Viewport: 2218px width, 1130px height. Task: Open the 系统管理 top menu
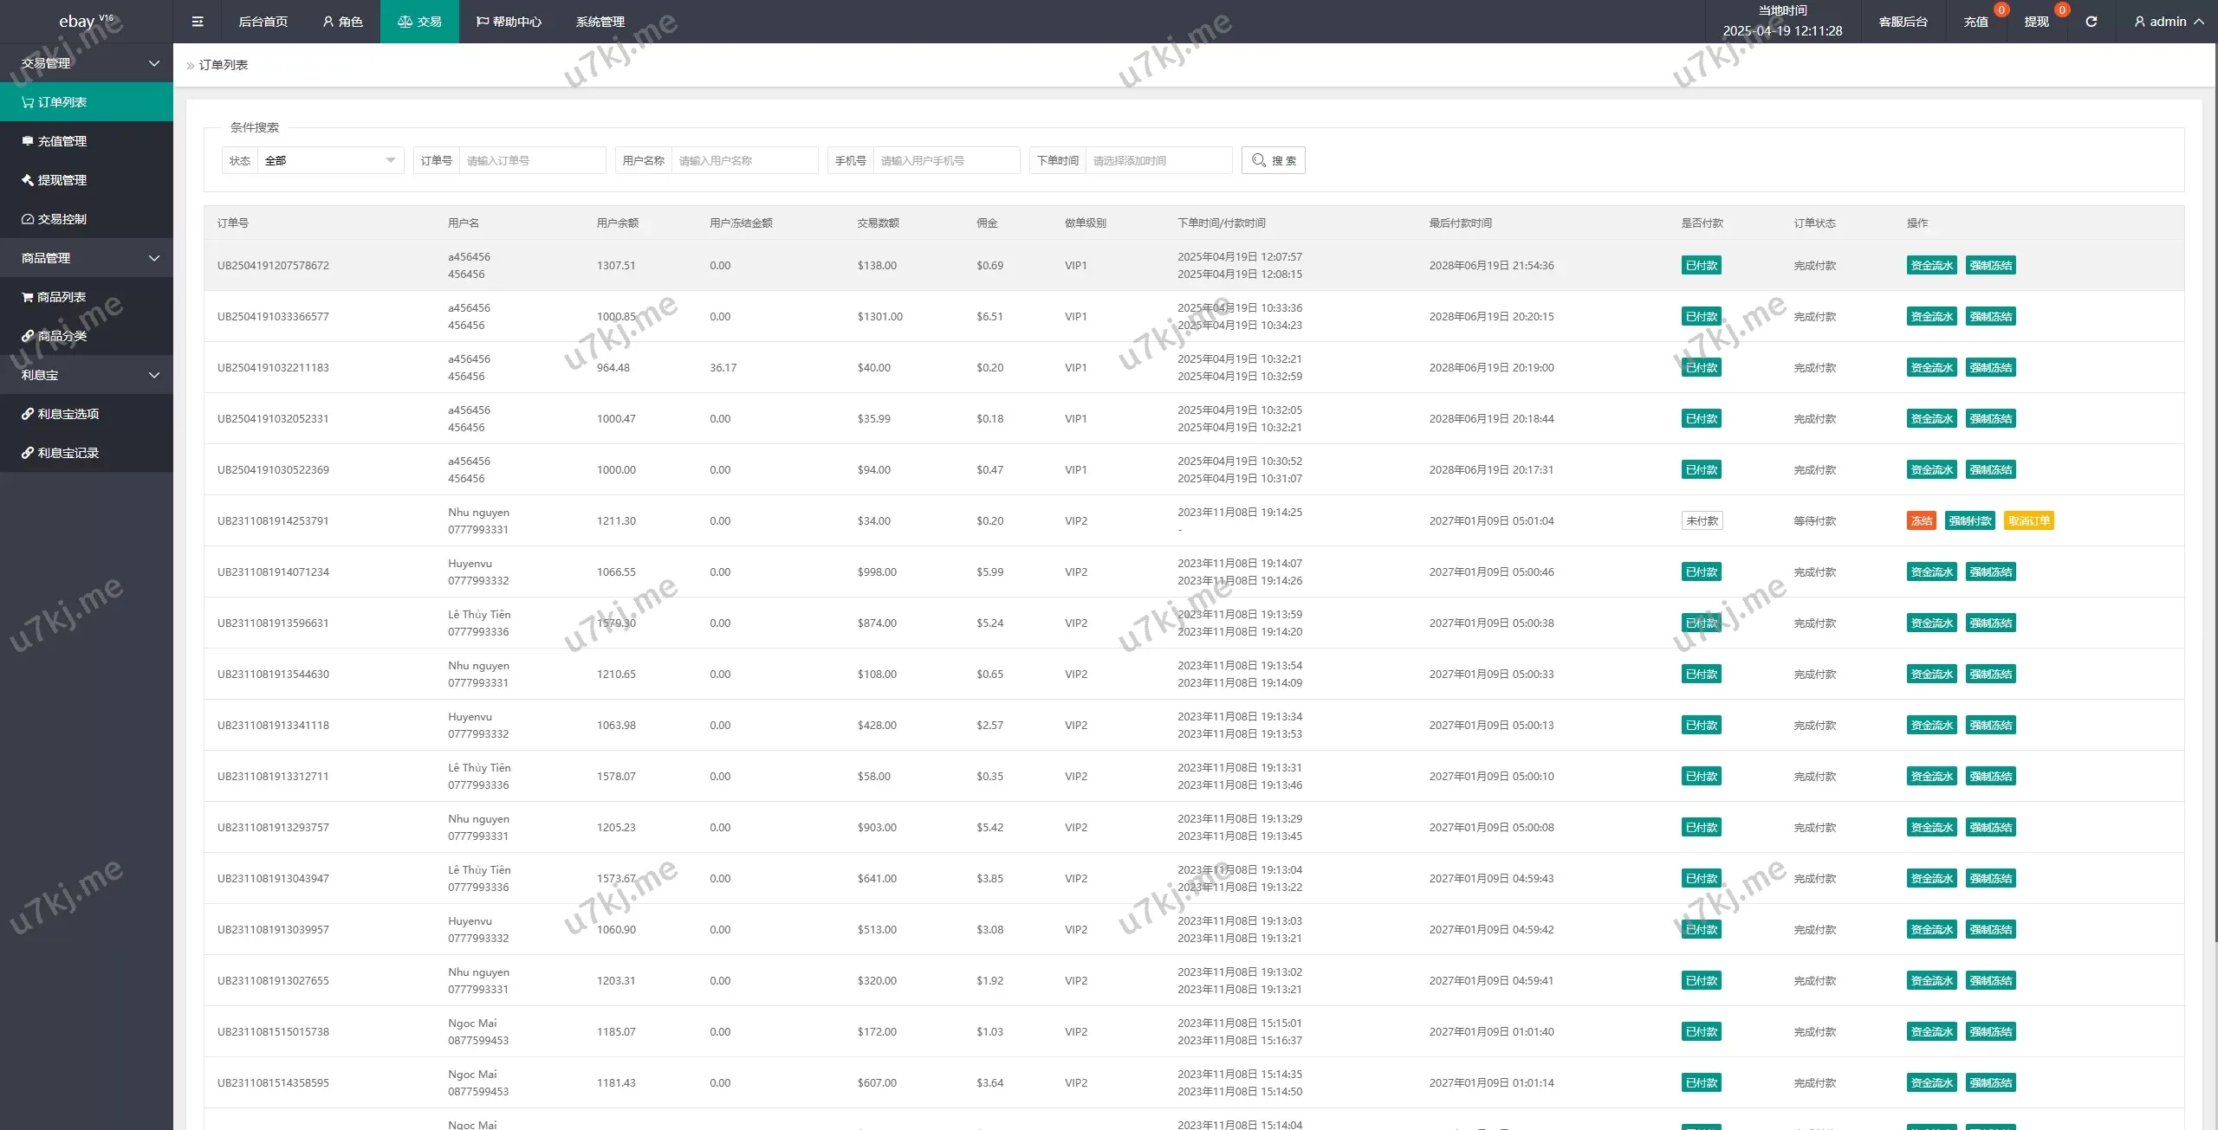tap(600, 22)
